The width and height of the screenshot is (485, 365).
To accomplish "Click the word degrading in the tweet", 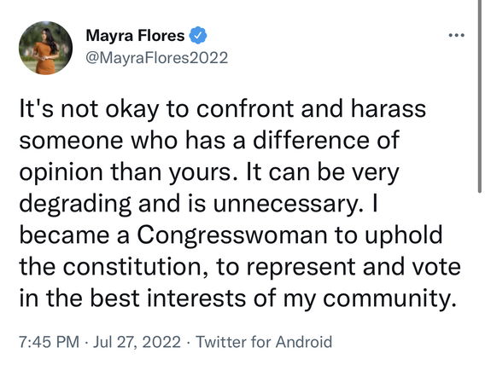I will coord(75,203).
